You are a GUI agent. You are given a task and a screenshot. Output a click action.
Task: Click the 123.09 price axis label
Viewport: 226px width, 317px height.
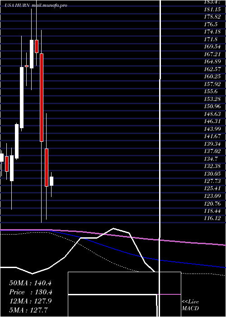[212, 197]
